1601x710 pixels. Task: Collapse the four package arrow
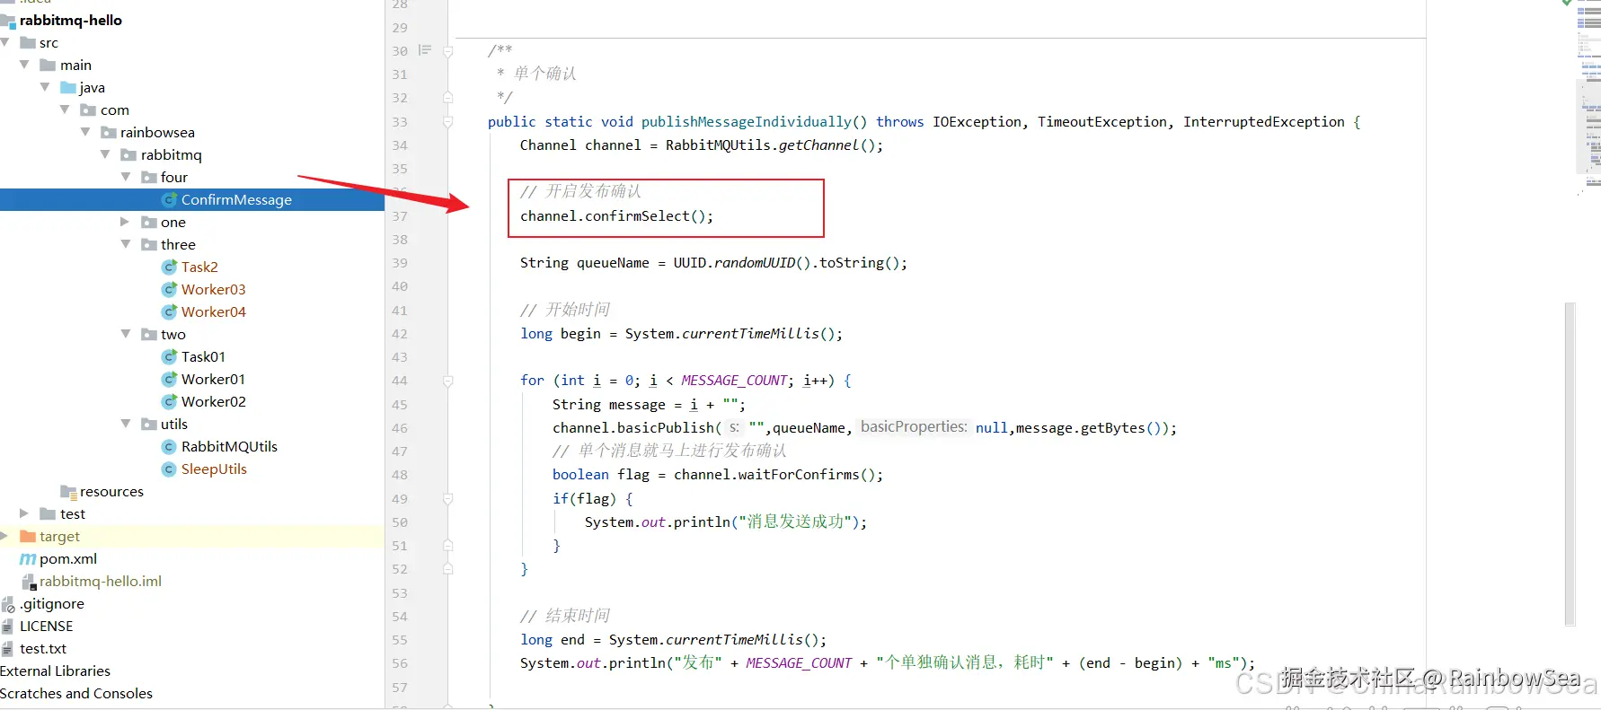tap(126, 177)
